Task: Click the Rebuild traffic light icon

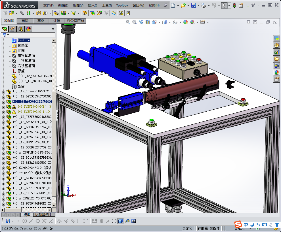Action: point(234,6)
